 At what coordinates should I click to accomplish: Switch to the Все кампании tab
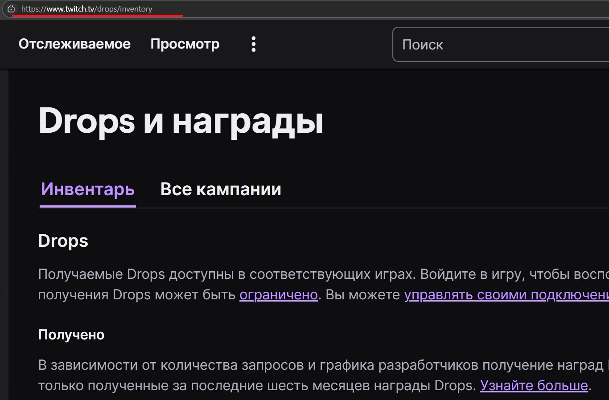coord(221,189)
